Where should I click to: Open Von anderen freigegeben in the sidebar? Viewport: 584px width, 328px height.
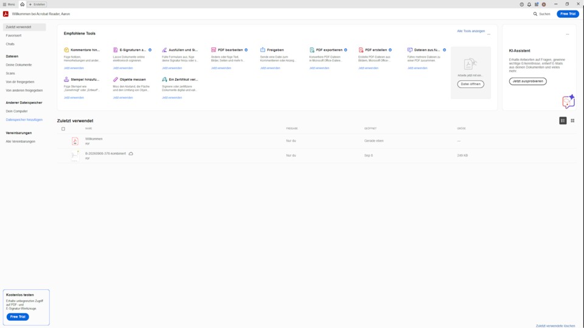point(24,91)
